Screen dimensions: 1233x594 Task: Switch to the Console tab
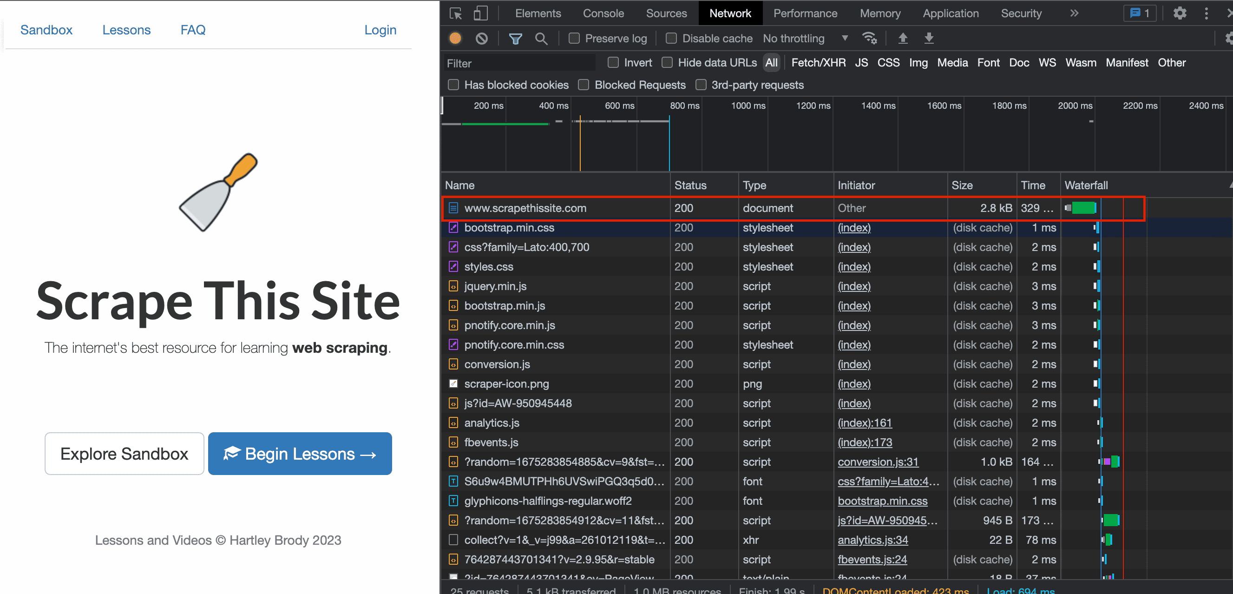(x=603, y=13)
